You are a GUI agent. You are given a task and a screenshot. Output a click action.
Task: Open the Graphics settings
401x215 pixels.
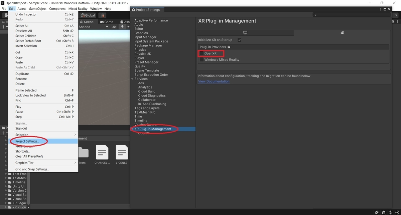pyautogui.click(x=141, y=33)
